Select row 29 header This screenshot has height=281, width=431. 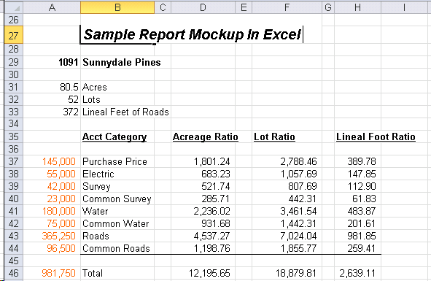14,62
